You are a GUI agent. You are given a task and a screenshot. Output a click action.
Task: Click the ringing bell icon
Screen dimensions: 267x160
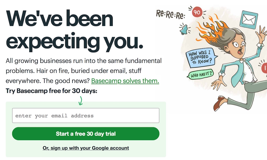[184, 30]
